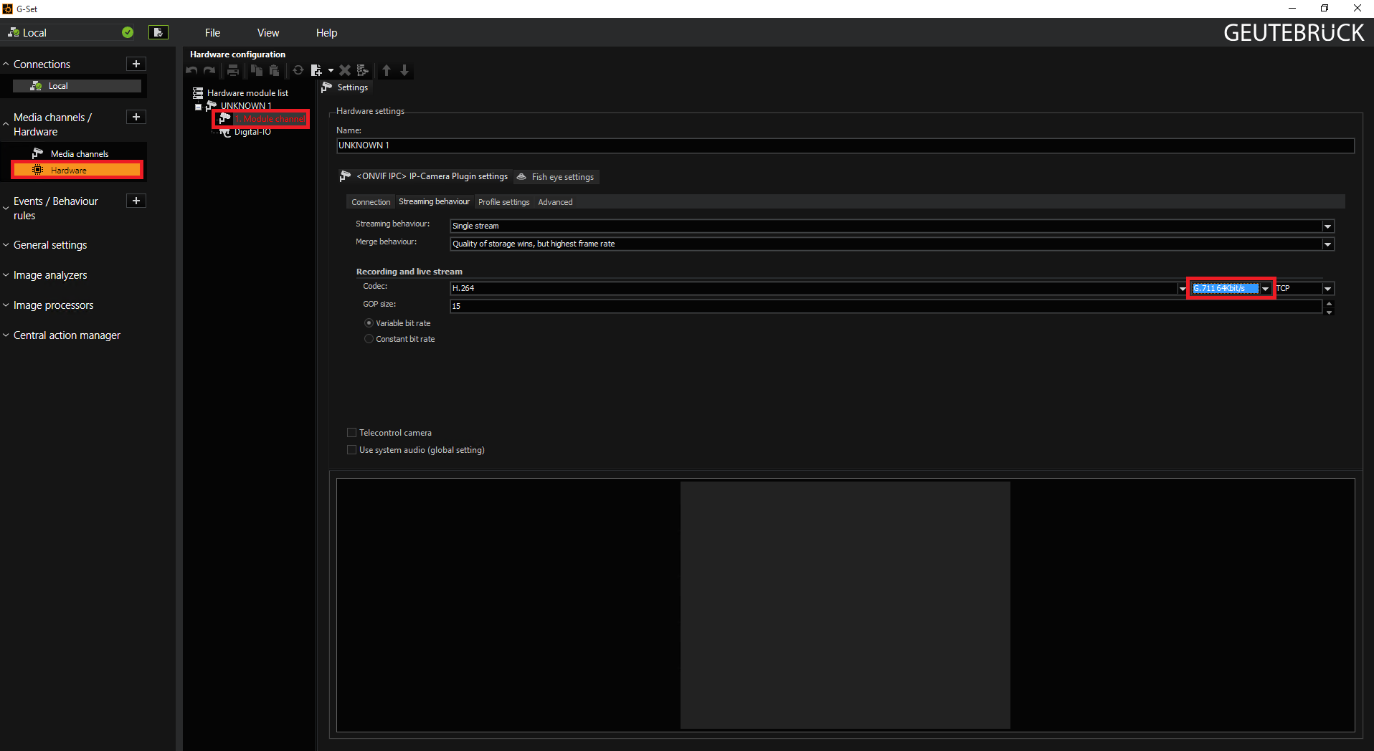1374x751 pixels.
Task: Add a new connection with plus button
Action: pyautogui.click(x=136, y=64)
